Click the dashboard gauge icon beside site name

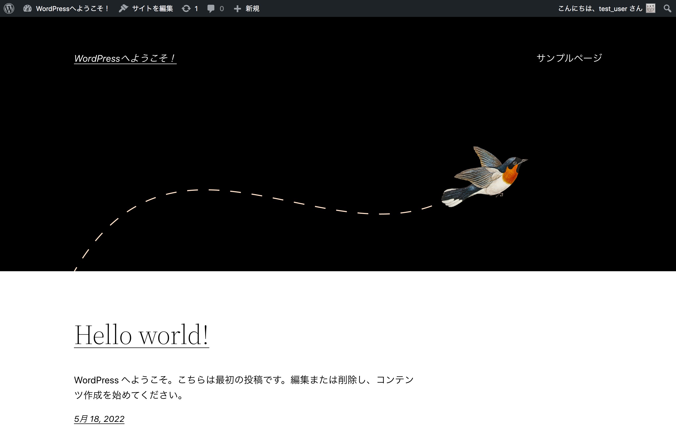click(x=27, y=8)
